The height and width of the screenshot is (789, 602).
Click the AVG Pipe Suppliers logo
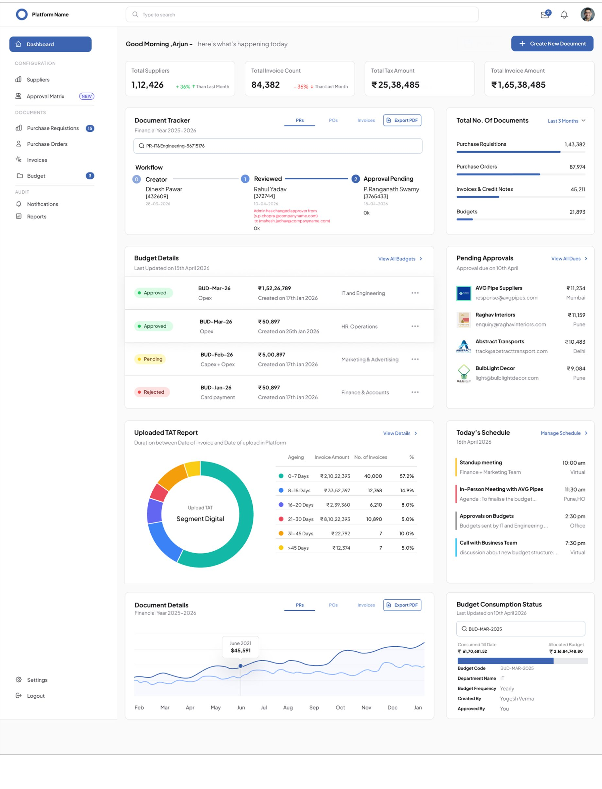[464, 293]
